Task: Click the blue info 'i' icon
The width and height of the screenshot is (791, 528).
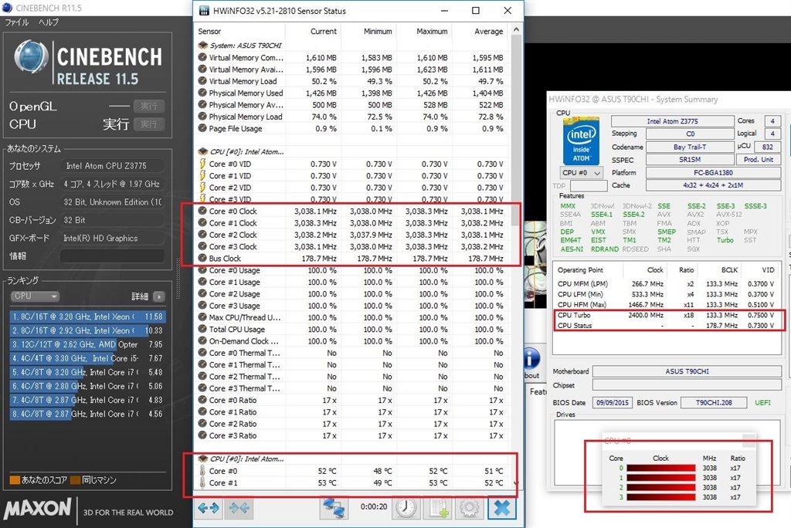Action: tap(531, 360)
